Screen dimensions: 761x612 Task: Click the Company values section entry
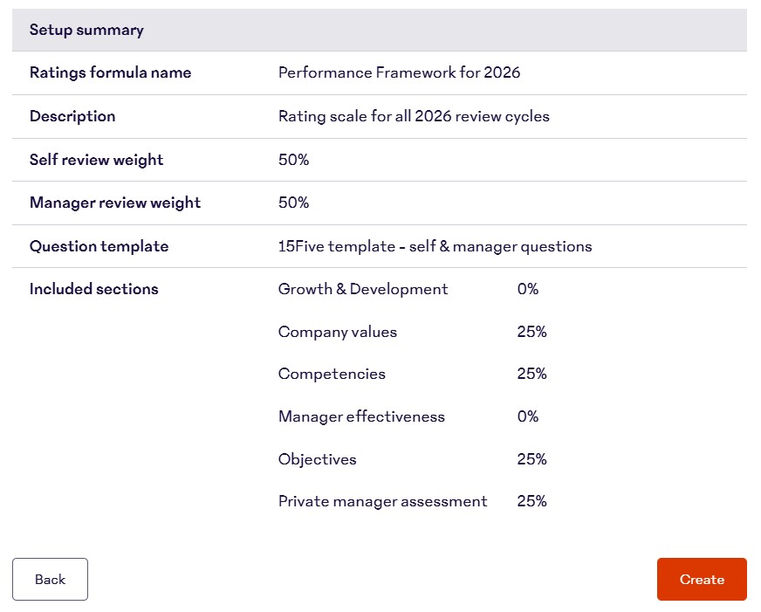click(x=337, y=332)
